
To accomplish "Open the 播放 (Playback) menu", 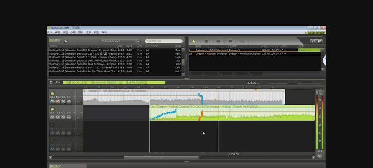I will click(x=81, y=32).
